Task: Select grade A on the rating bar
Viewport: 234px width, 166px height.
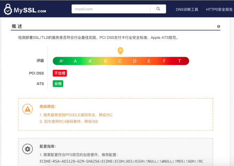Action: 75,61
